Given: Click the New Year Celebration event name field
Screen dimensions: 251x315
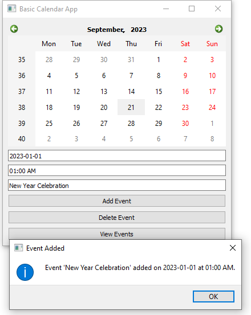Looking at the screenshot, I should tap(117, 185).
